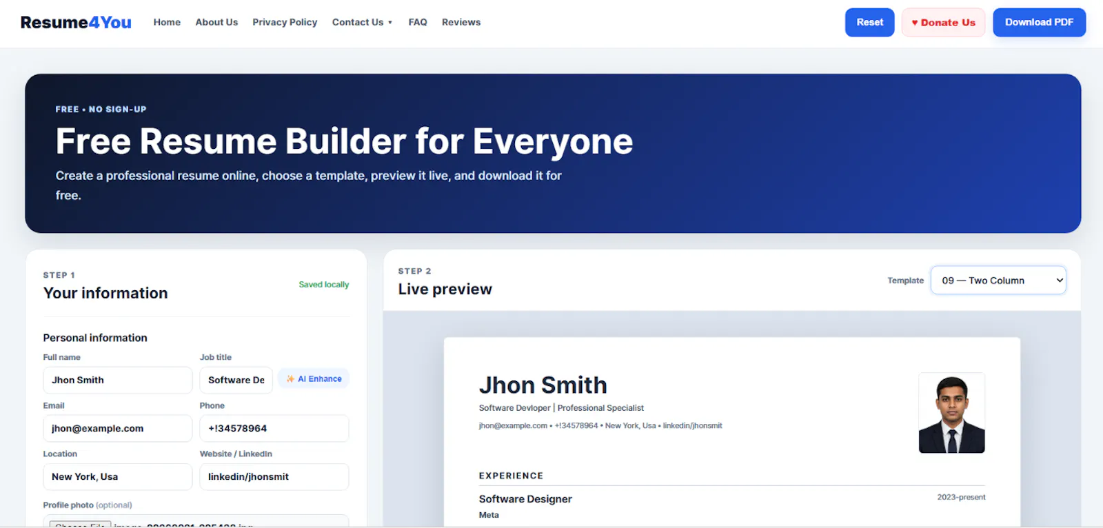Click the AI Enhance sparkle icon

290,379
